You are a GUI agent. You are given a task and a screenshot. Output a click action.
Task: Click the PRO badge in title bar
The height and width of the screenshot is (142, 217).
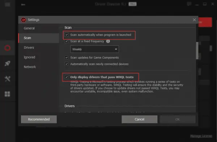pos(132,4)
